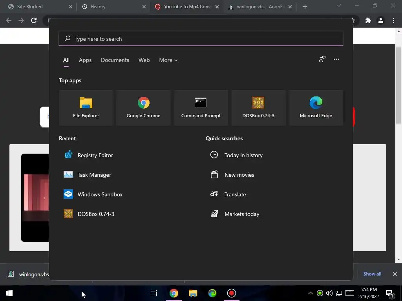Switch to winlogon.vbs AnonFiles tab
The width and height of the screenshot is (402, 301).
pyautogui.click(x=259, y=7)
